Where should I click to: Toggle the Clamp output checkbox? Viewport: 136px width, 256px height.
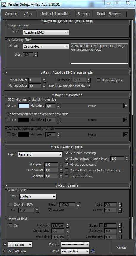[x=67, y=159]
